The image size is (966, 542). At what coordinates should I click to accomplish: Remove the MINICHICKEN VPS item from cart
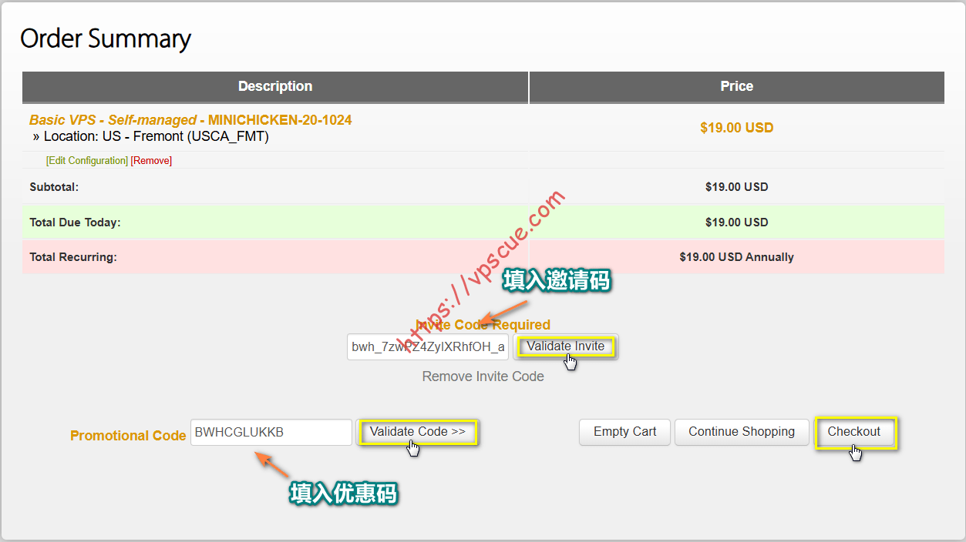[x=151, y=161]
